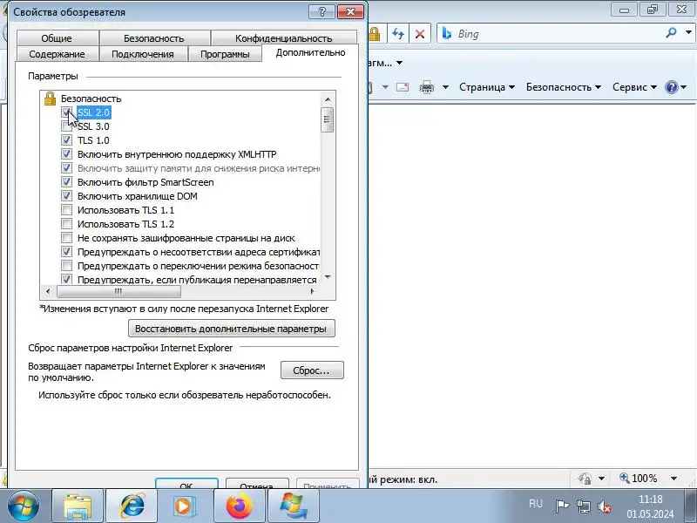Switch to the Конфиденциальность tab
Image resolution: width=697 pixels, height=523 pixels.
coord(284,38)
